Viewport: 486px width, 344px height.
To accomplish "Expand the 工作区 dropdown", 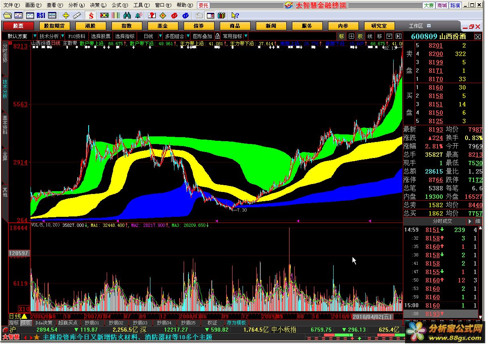I will click(x=429, y=26).
